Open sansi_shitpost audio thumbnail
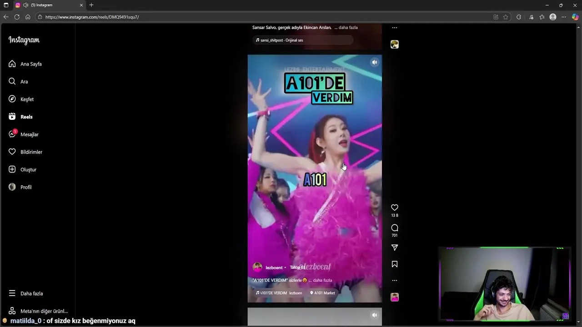This screenshot has height=327, width=582. [x=395, y=44]
